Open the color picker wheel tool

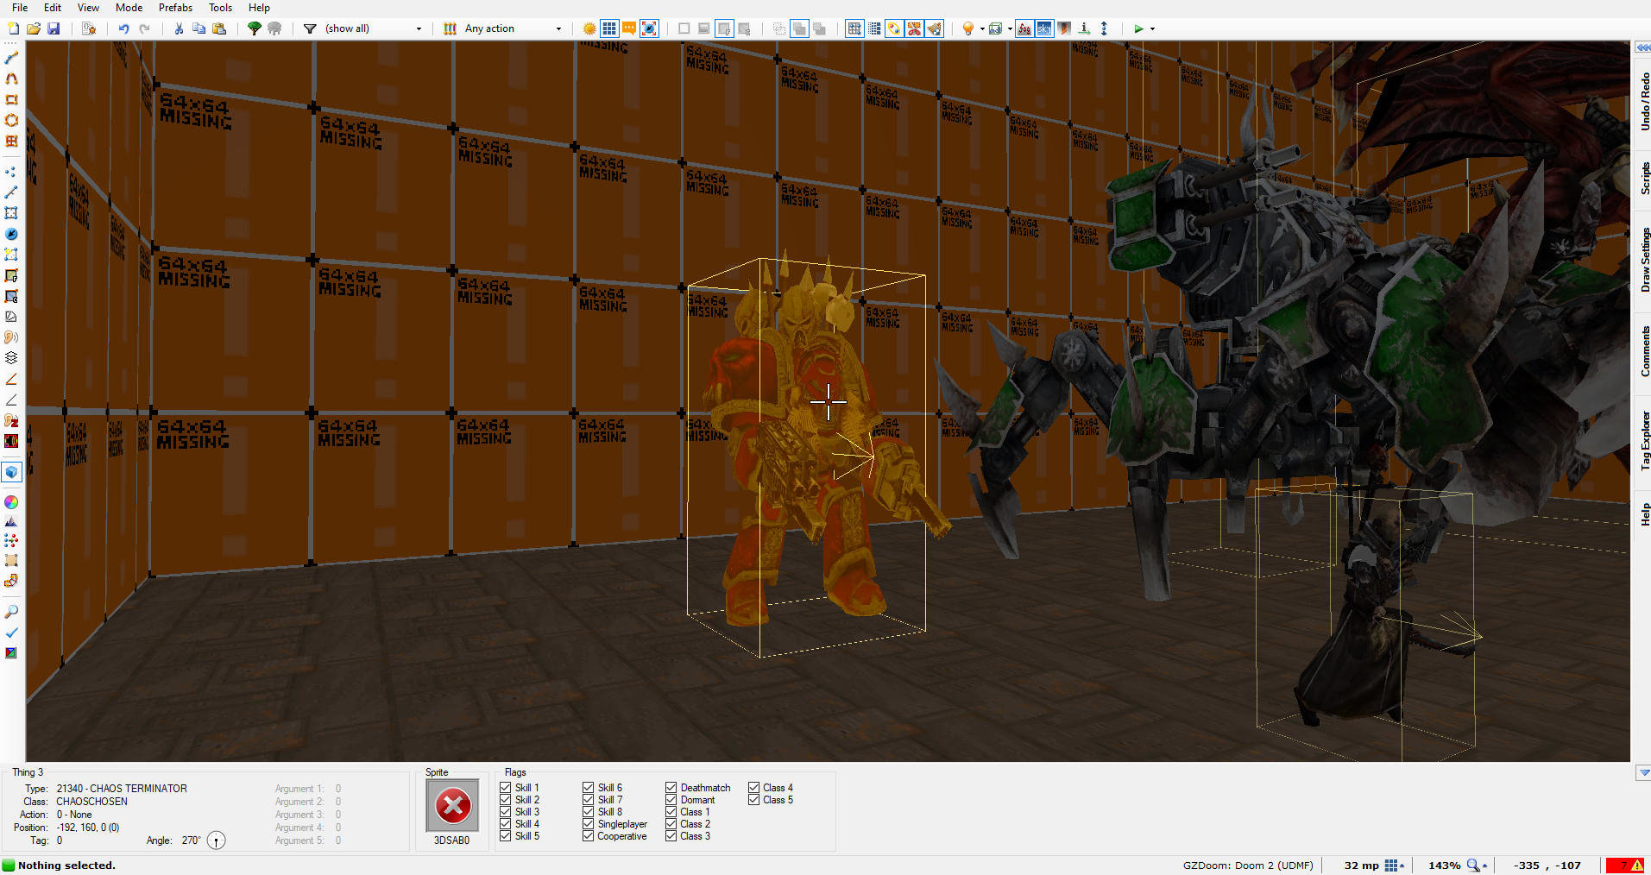(x=11, y=501)
